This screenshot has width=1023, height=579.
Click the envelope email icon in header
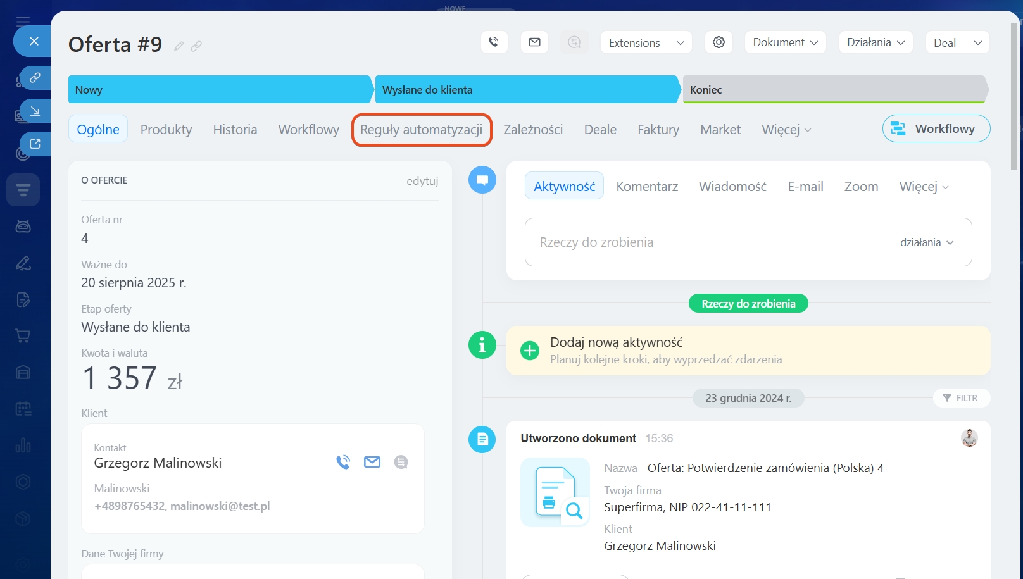[x=534, y=42]
